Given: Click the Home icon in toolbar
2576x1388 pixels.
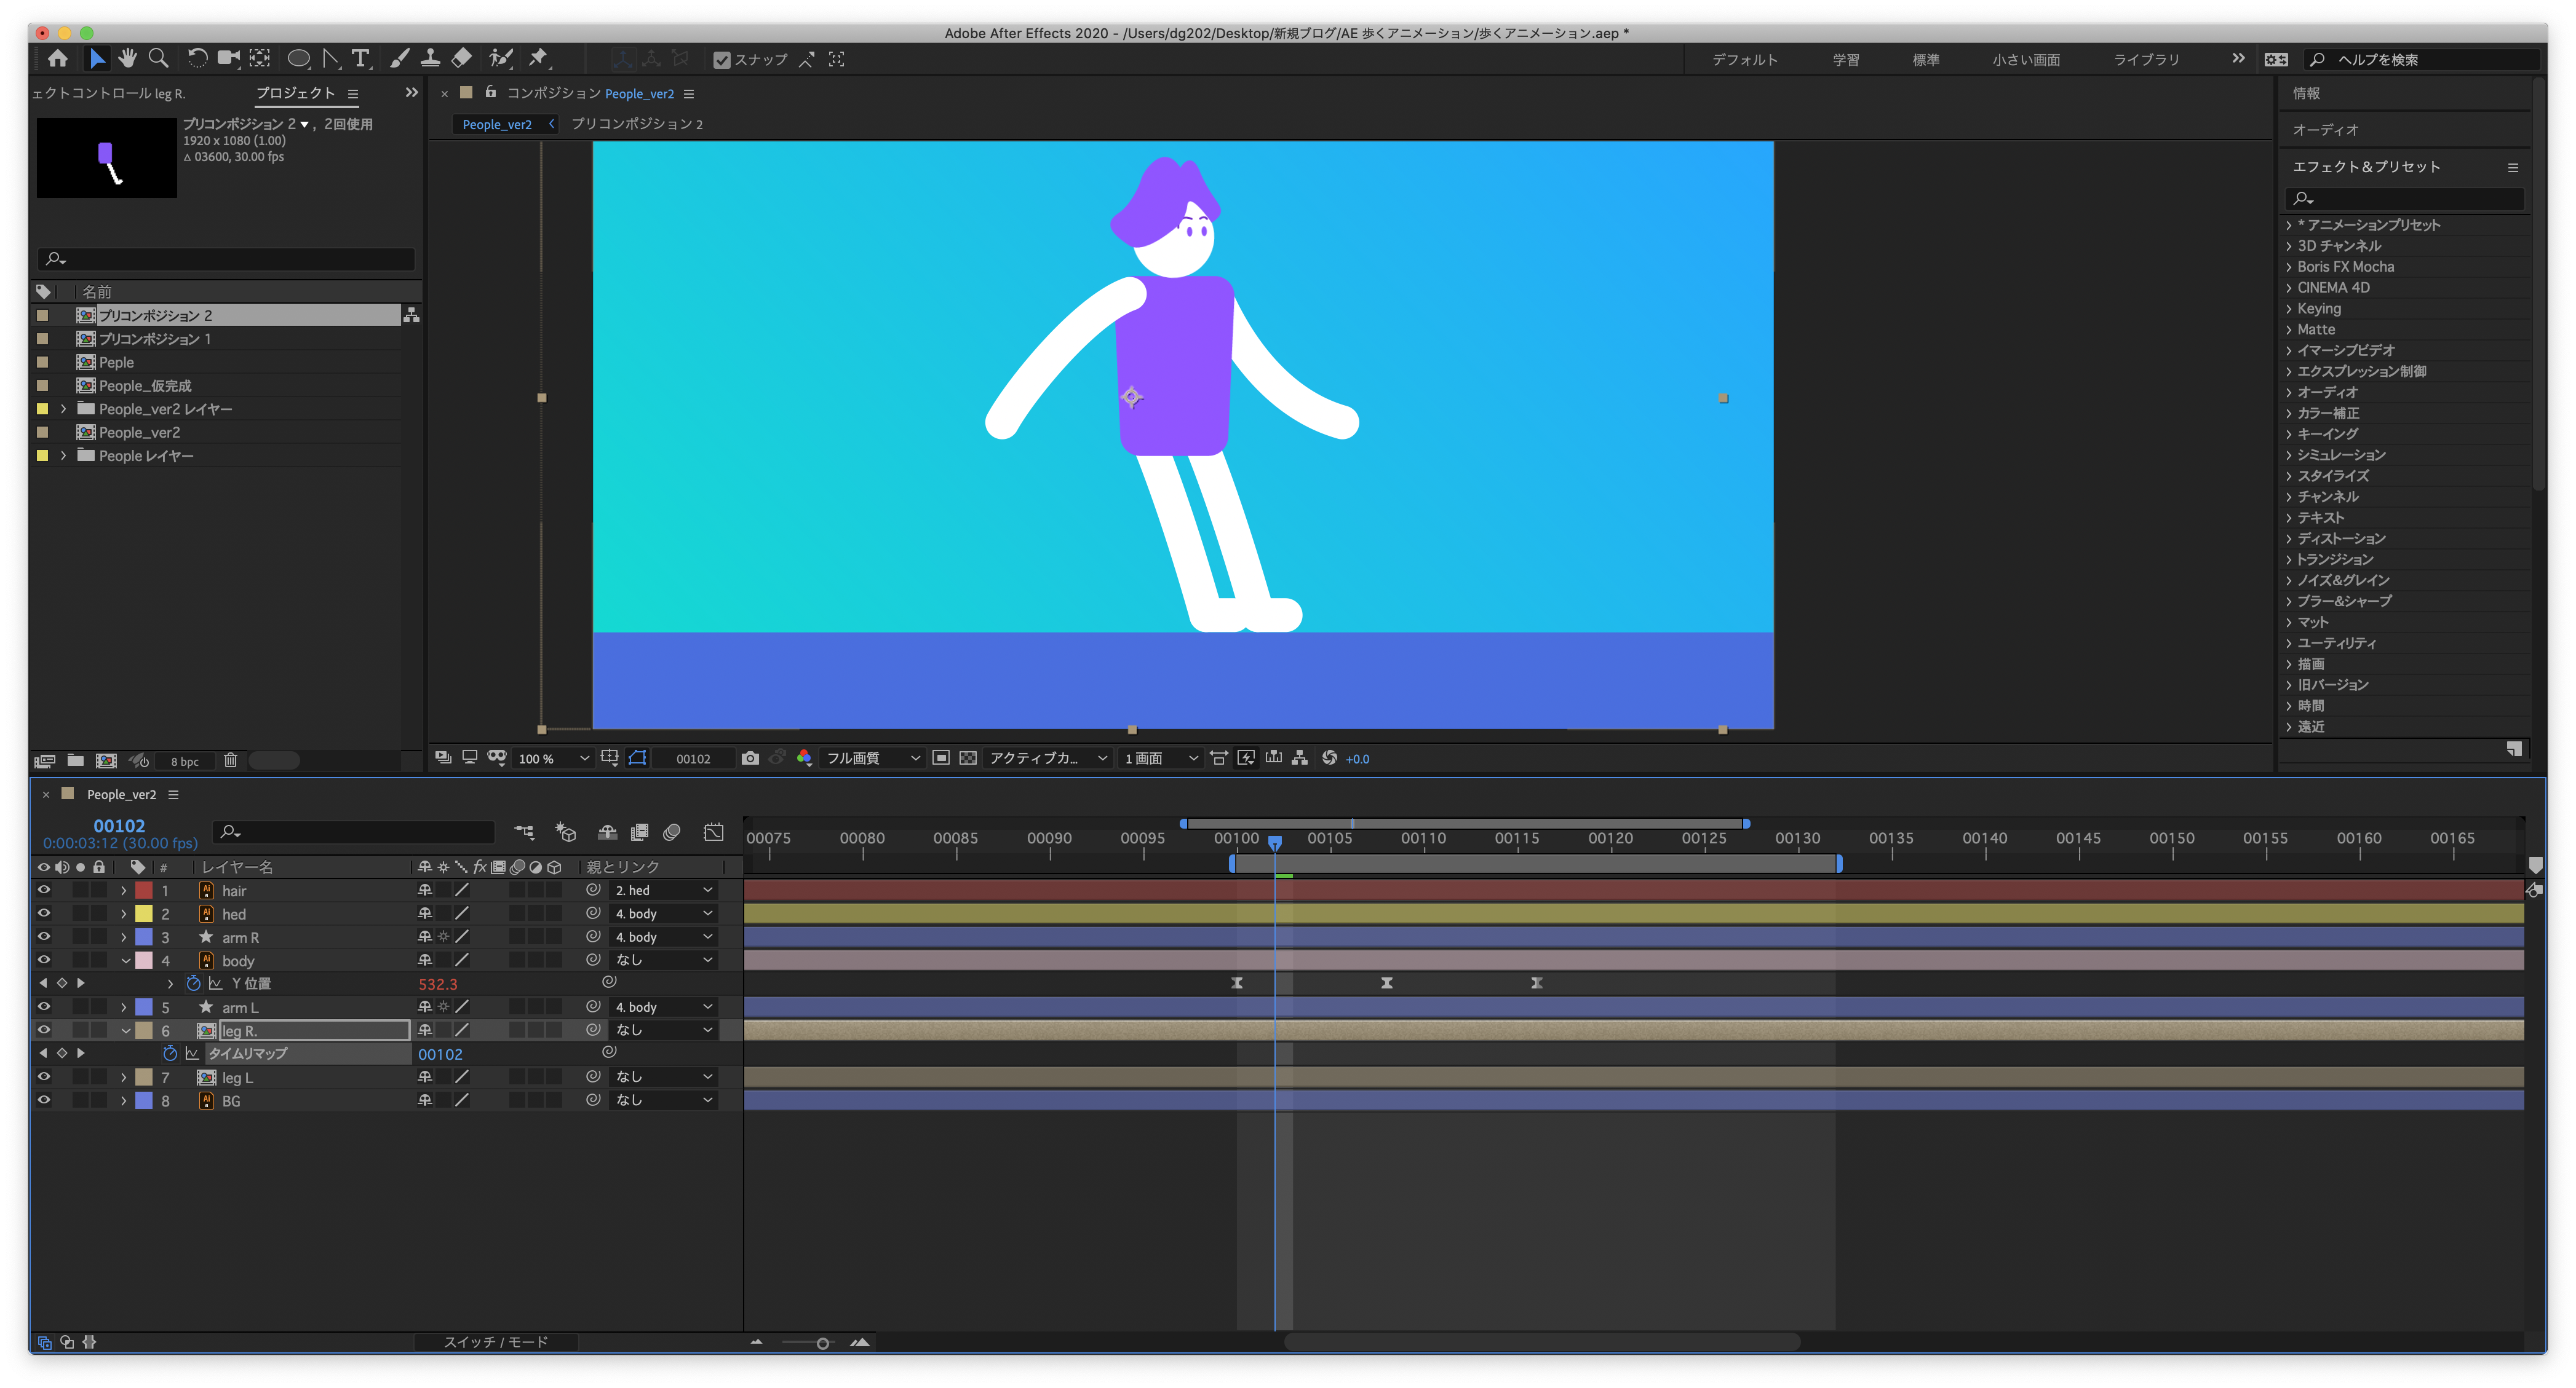Looking at the screenshot, I should (58, 59).
